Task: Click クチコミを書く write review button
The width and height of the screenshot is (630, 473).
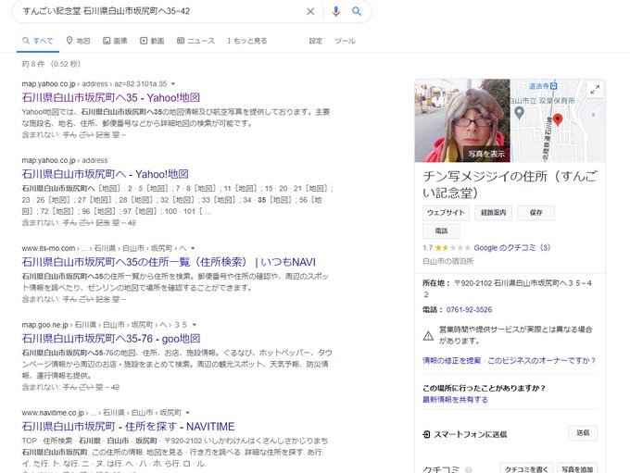Action: coord(526,468)
